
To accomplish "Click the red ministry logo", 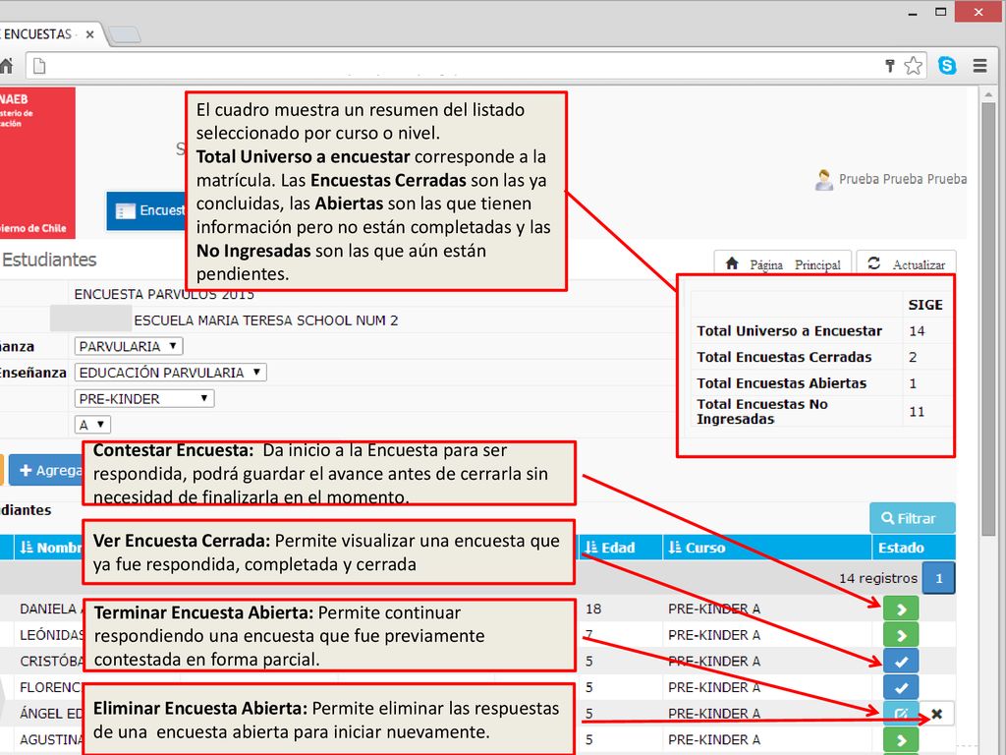I will click(37, 163).
